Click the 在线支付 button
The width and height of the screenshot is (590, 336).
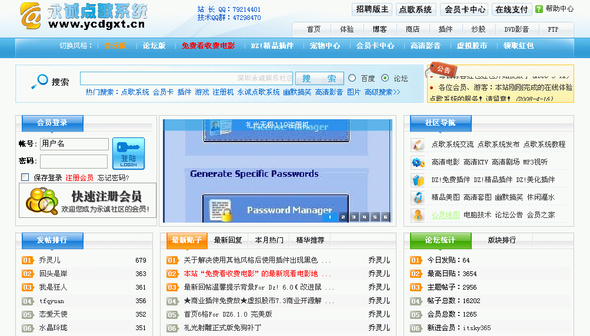tap(512, 9)
